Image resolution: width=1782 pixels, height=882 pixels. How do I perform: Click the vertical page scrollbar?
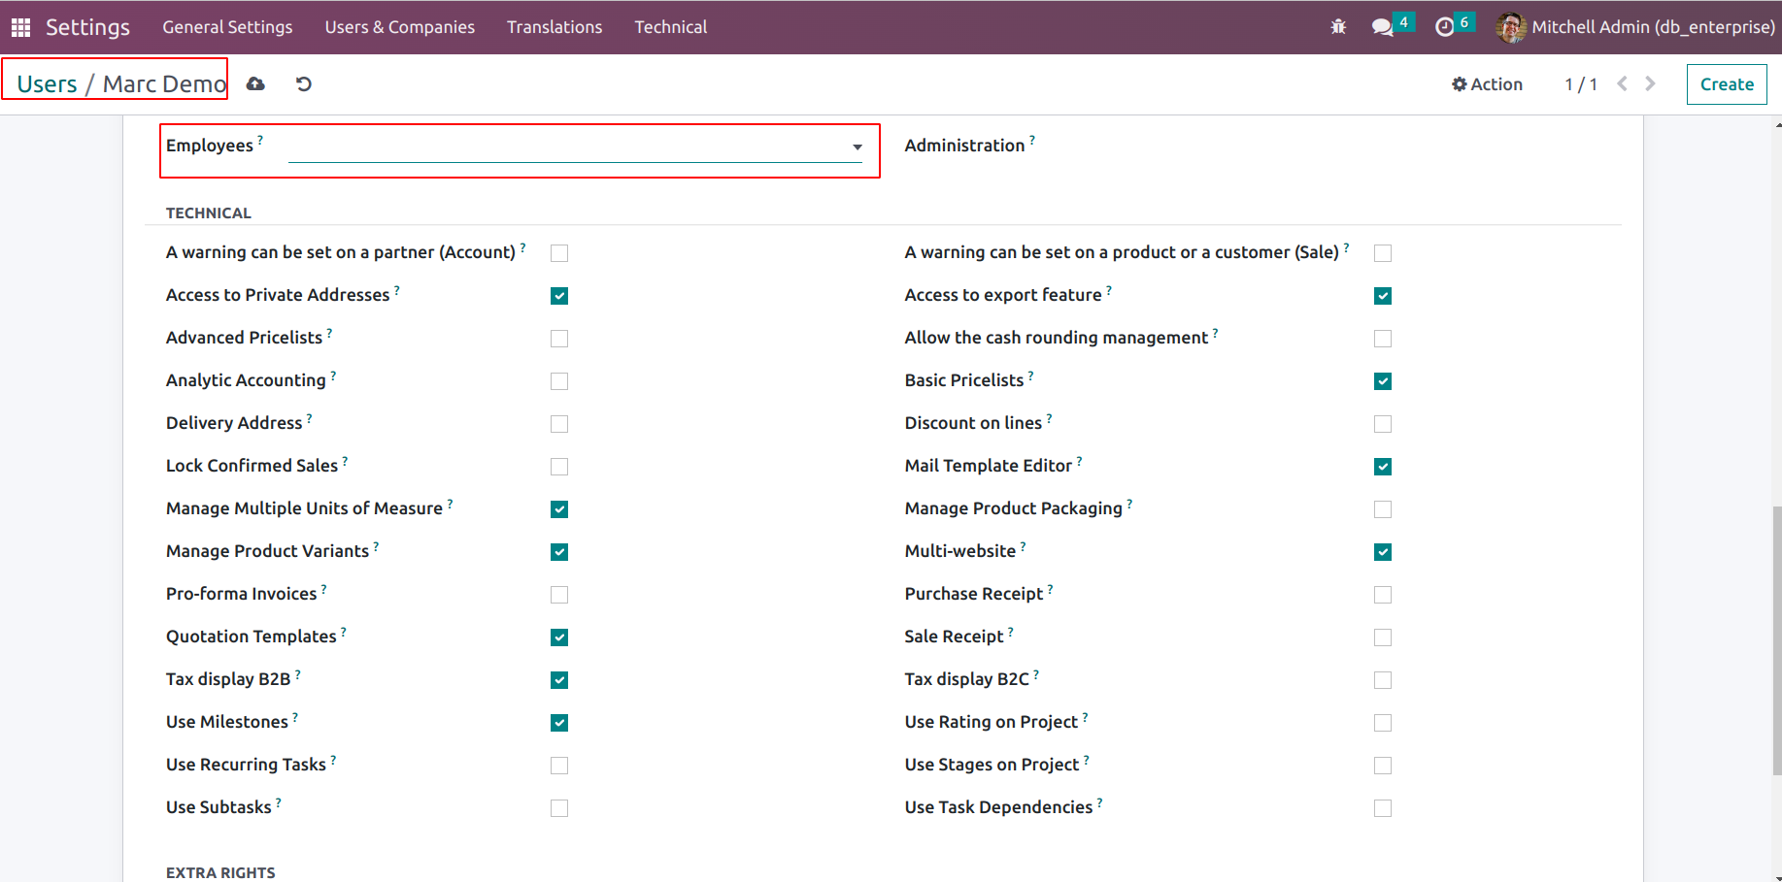tap(1777, 640)
